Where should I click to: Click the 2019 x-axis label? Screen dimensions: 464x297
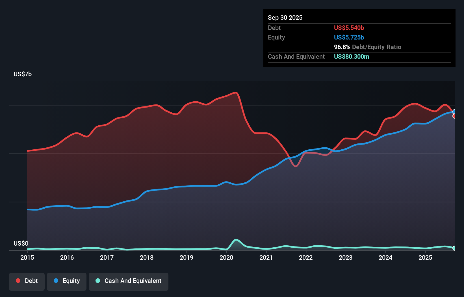tap(187, 257)
